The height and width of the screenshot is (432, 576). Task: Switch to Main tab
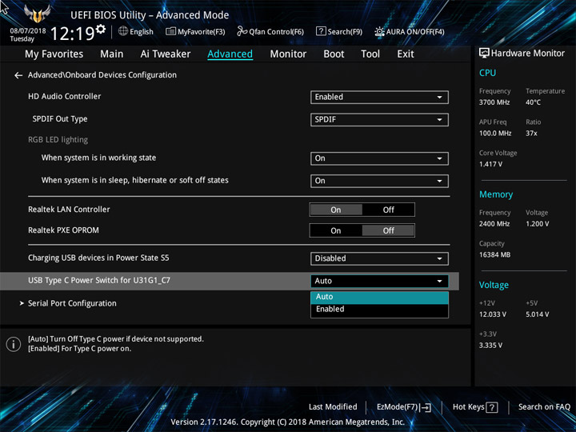click(x=112, y=54)
